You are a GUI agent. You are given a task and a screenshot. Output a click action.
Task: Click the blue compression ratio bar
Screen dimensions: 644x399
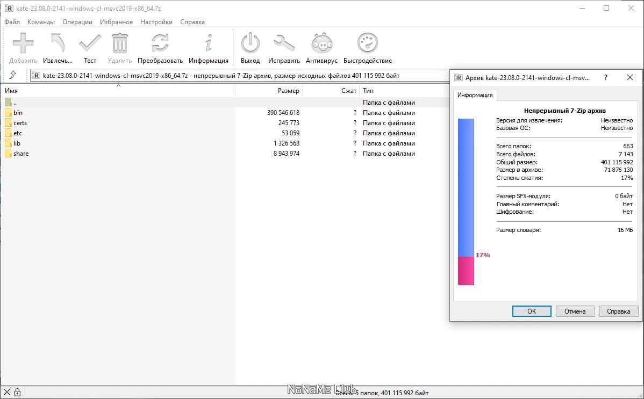tap(466, 187)
